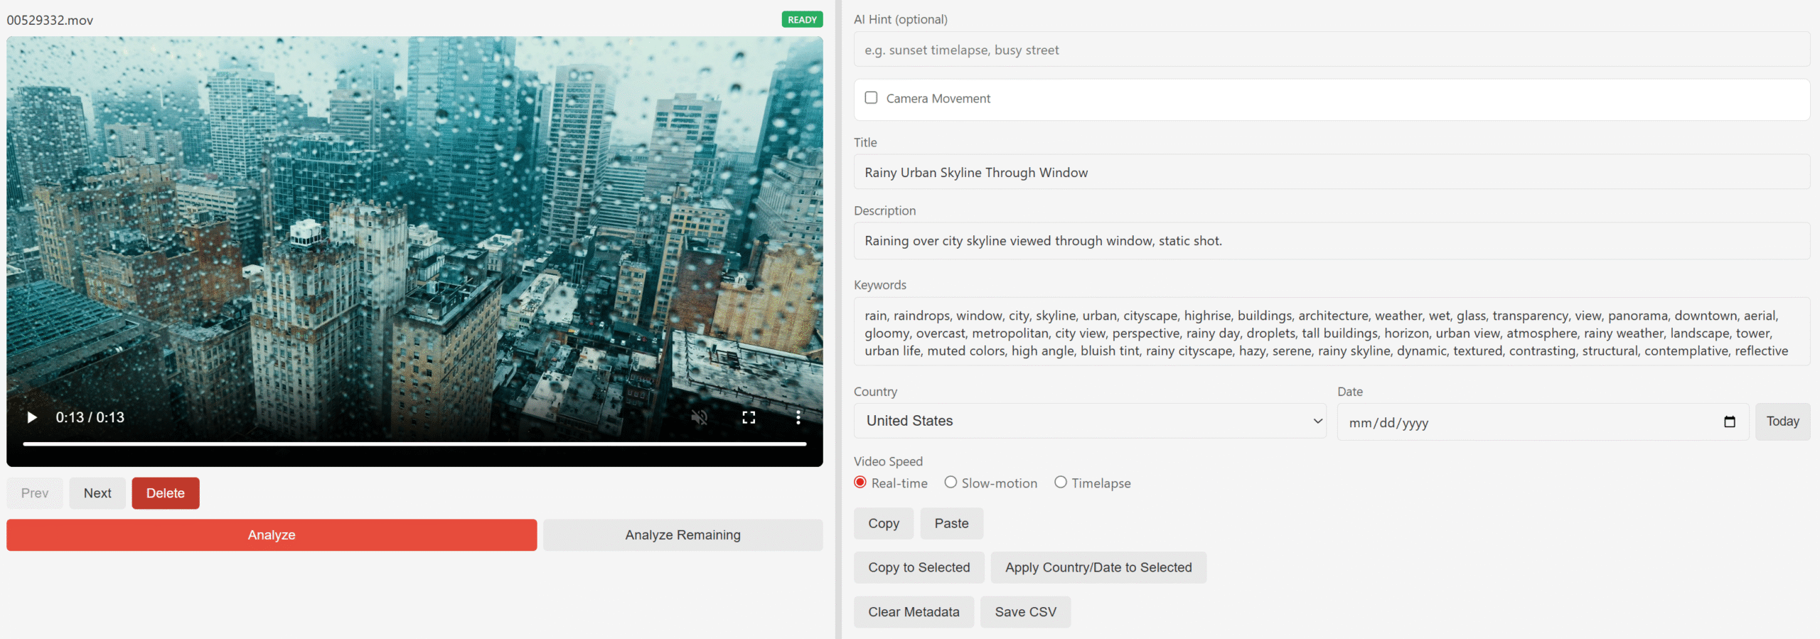The image size is (1820, 639).
Task: Seek on the video progress bar
Action: (414, 444)
